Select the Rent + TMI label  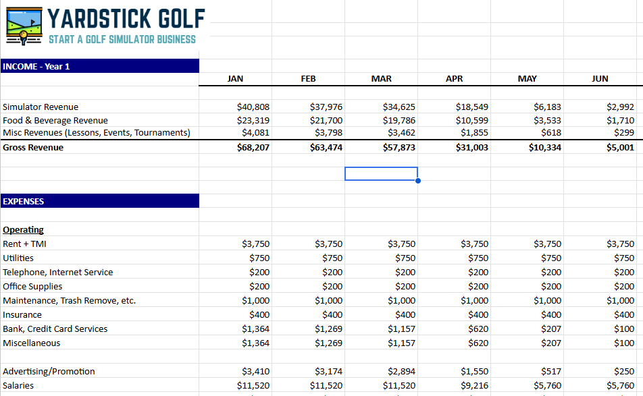(x=25, y=244)
